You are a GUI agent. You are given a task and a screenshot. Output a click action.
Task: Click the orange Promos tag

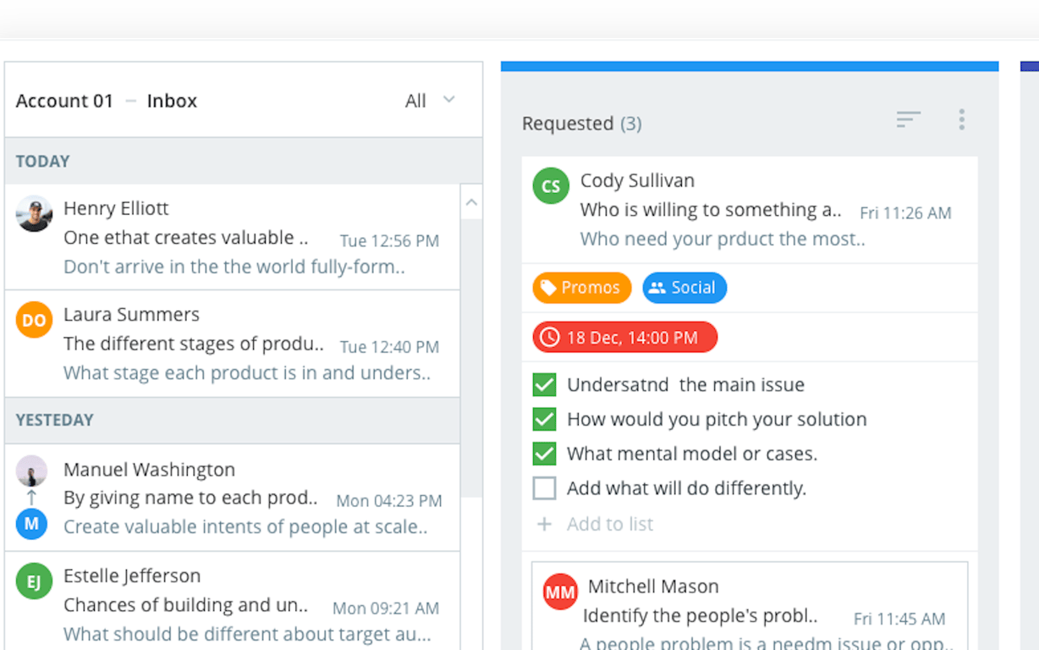tap(582, 288)
